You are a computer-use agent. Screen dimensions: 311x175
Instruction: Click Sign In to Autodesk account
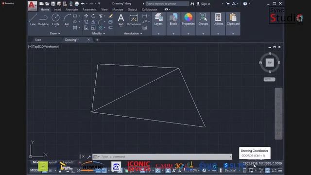click(203, 3)
